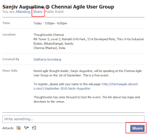Click the 'Thoughtworks Chennai' location line

click(49, 35)
